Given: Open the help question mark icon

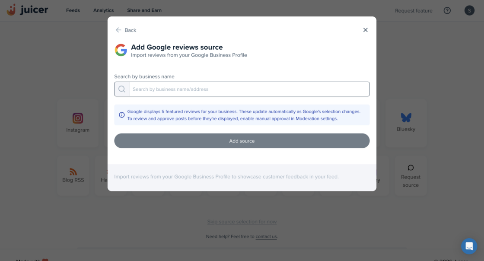Looking at the screenshot, I should [x=447, y=10].
